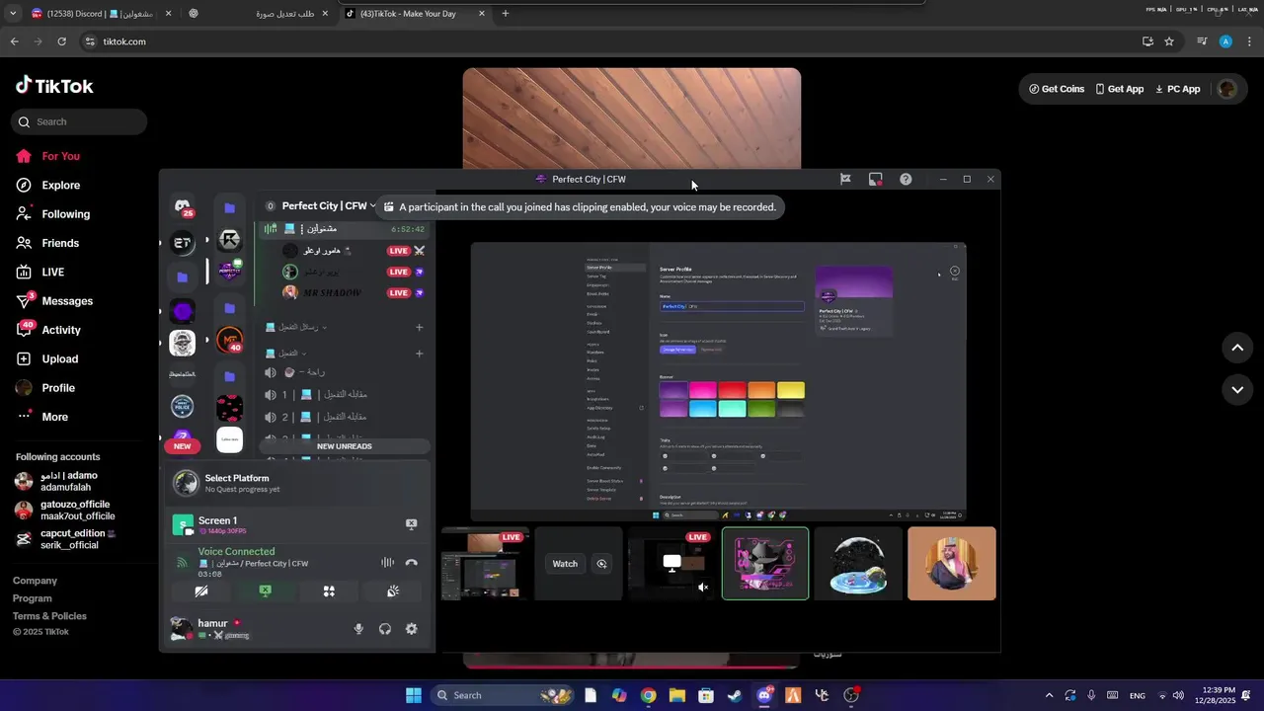Open Discord activities launcher icon

[329, 592]
